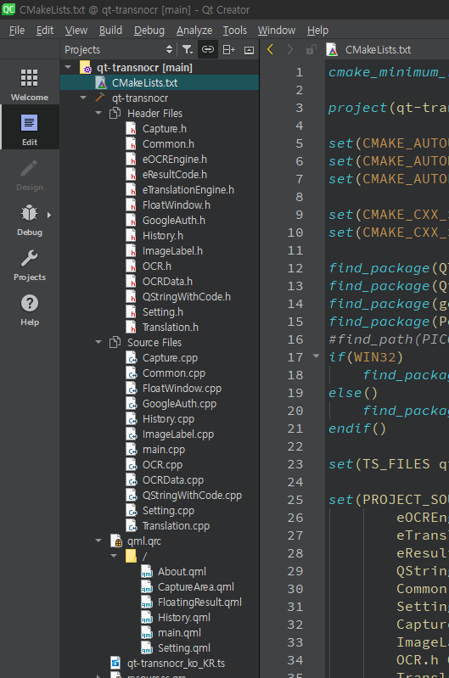Select Capture.cpp source file
Screen dimensions: 449x678
tap(170, 358)
